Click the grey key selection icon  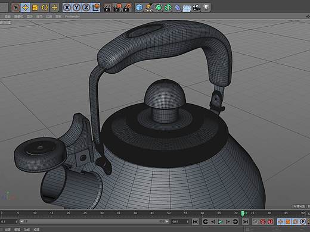(x=256, y=221)
